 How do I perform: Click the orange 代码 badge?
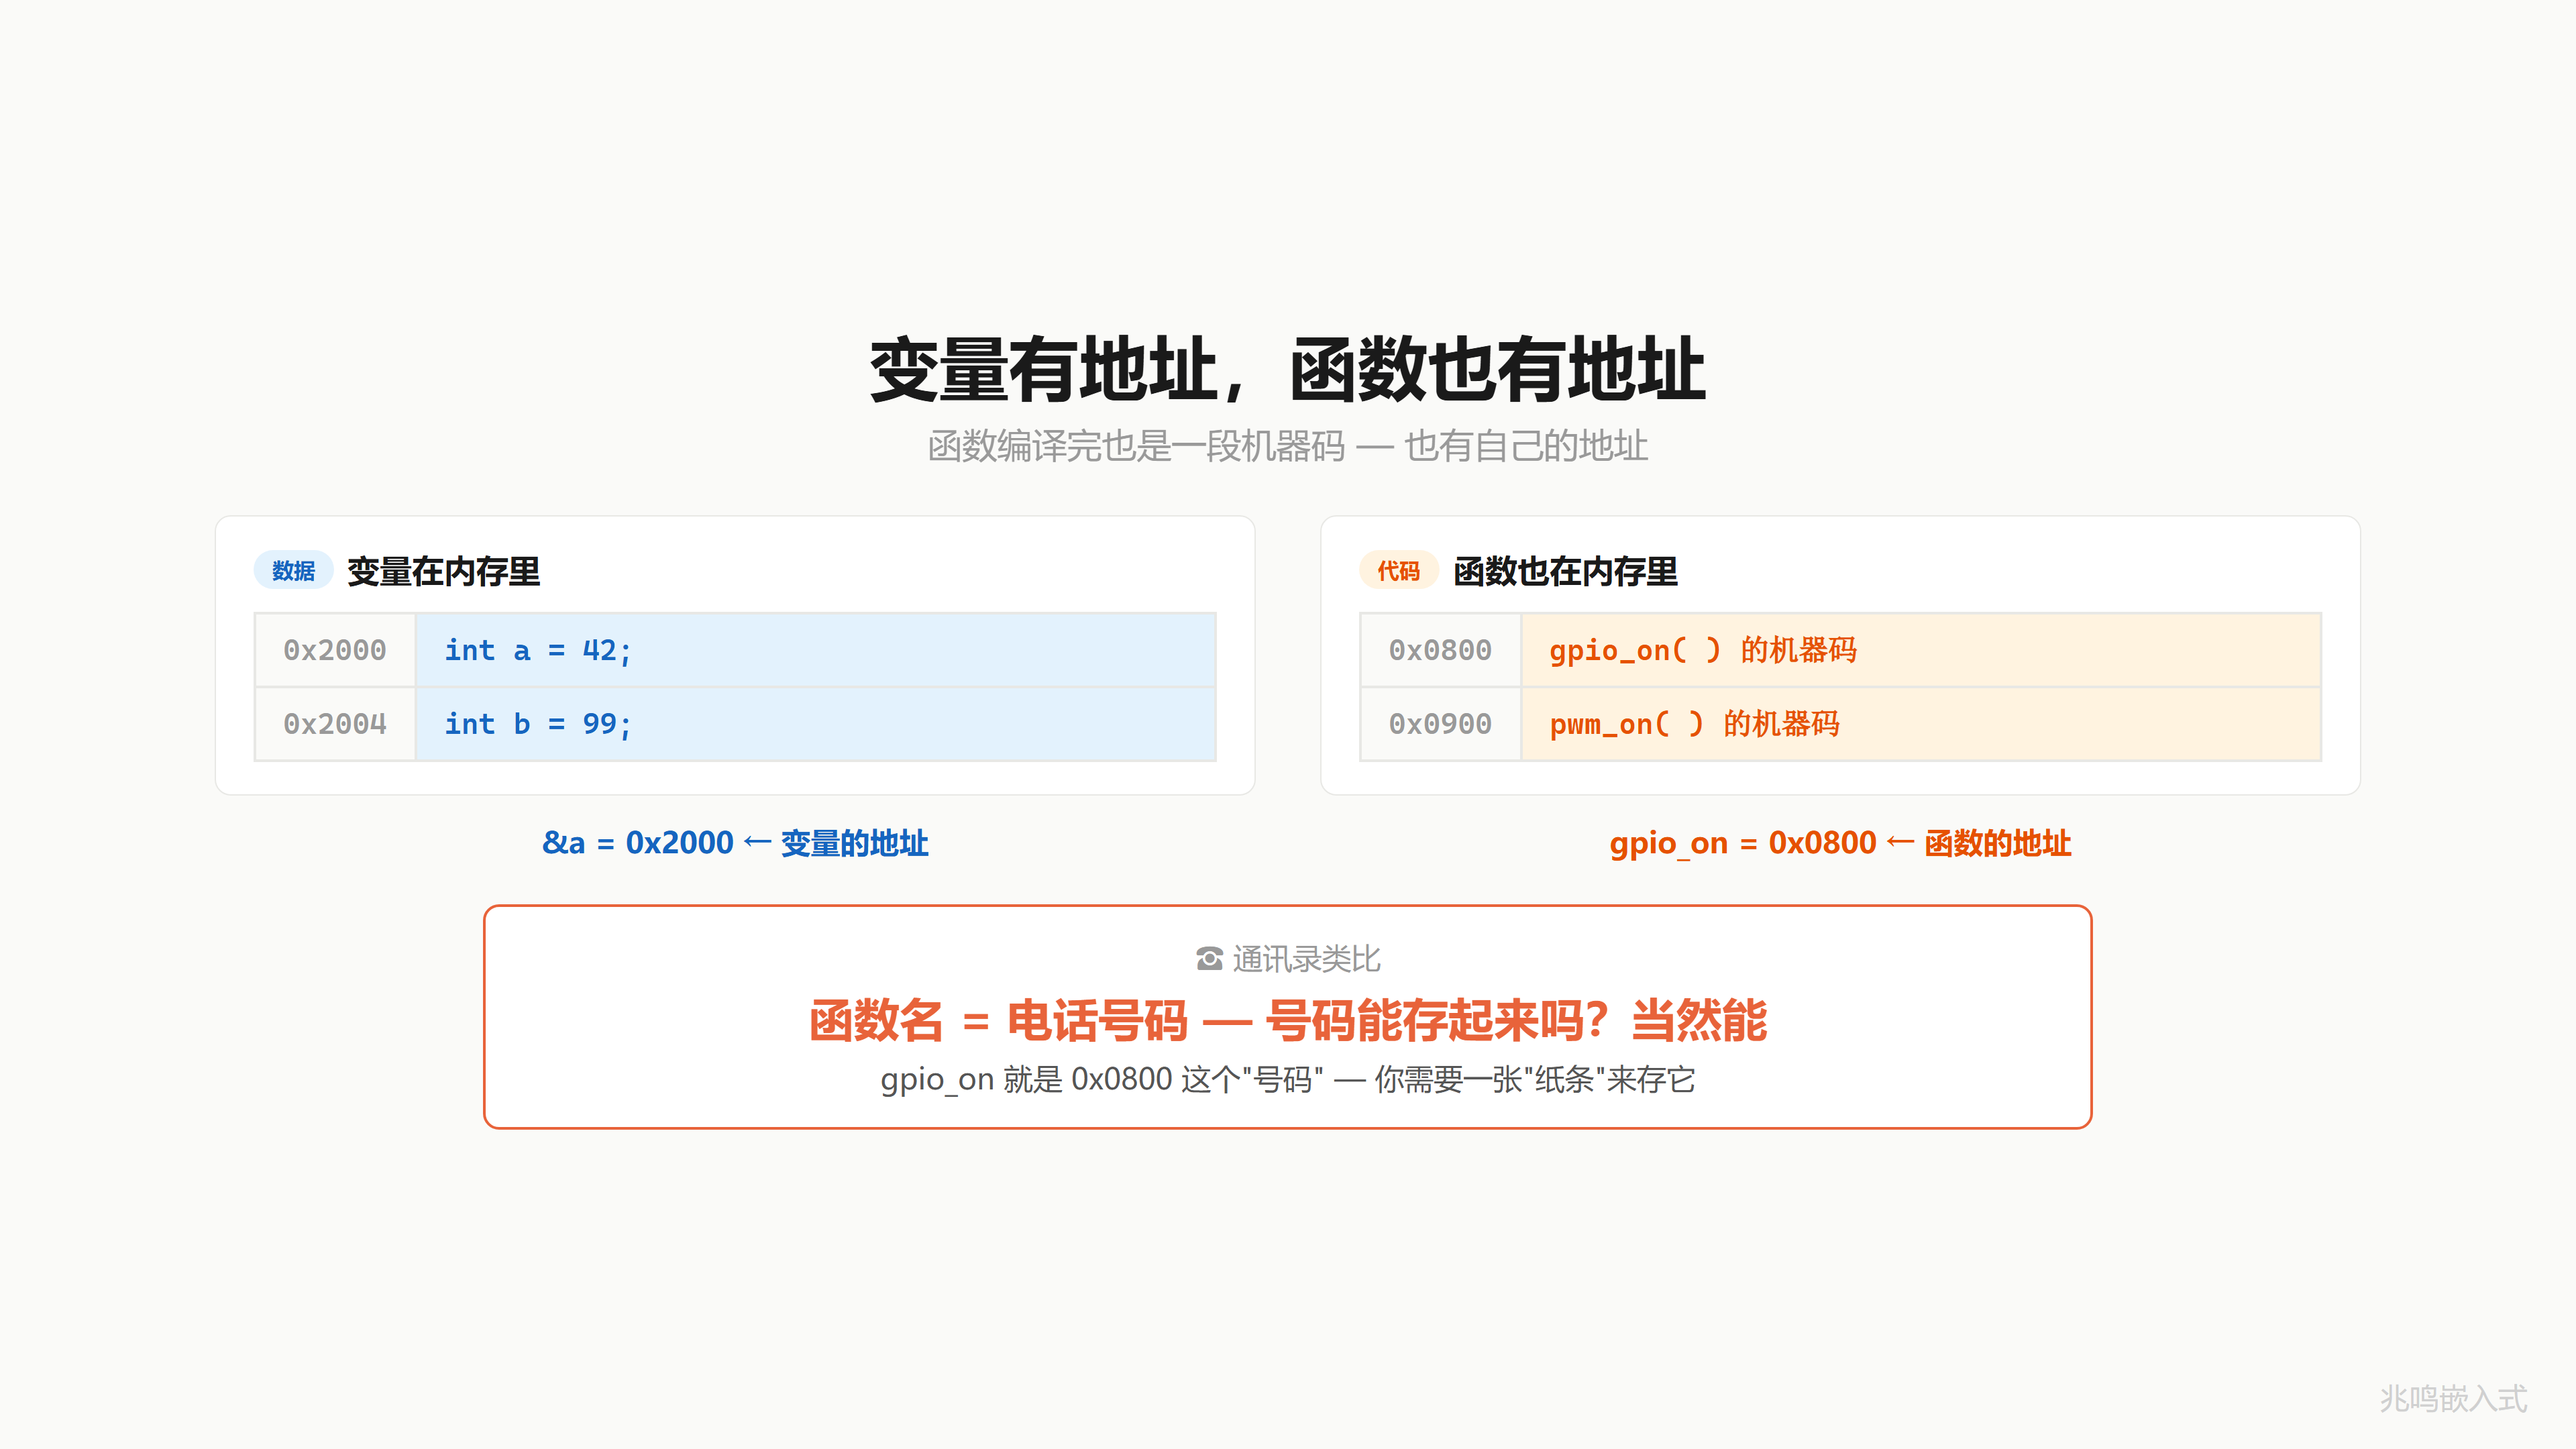pos(1398,570)
